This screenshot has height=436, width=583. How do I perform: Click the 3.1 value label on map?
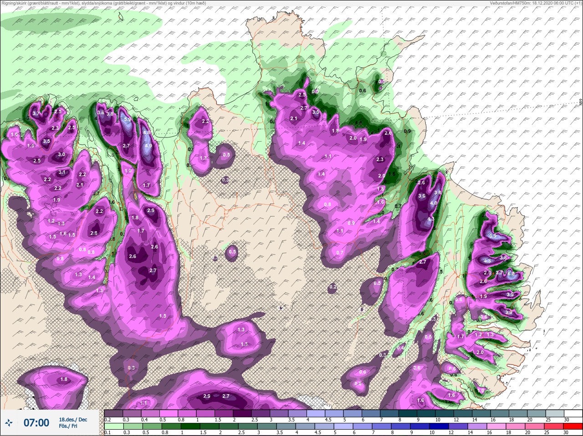pos(62,172)
